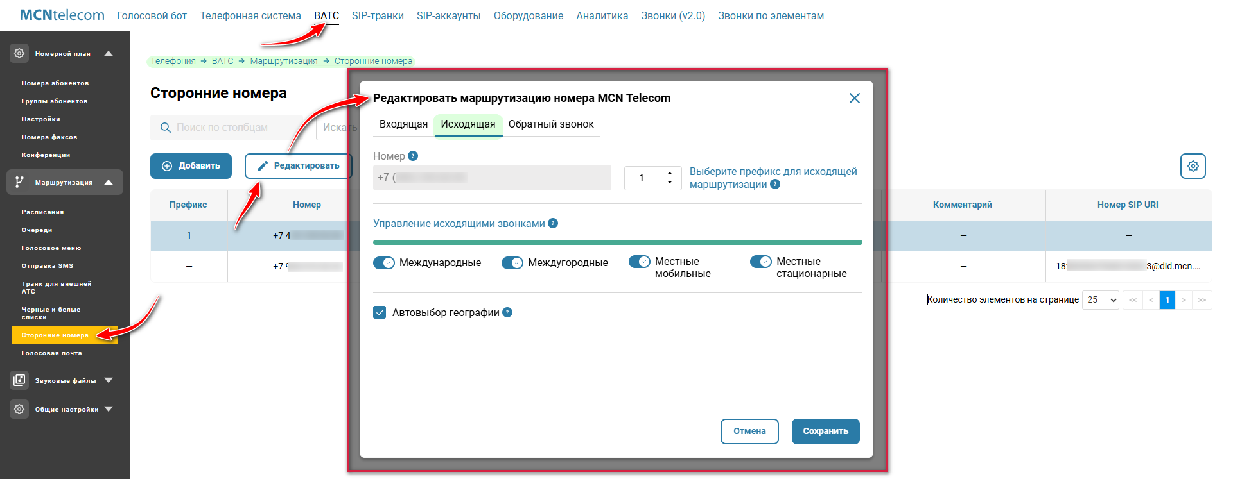Collapse the Номерной план section
Image resolution: width=1233 pixels, height=479 pixels.
pyautogui.click(x=109, y=53)
